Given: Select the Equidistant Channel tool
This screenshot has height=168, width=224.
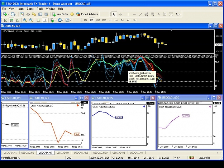Looking at the screenshot, I should (147, 14).
